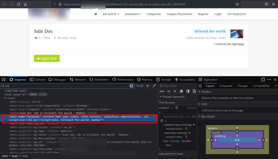Add a new CSS rule with the plus icon
278x159 pixels.
[175, 91]
